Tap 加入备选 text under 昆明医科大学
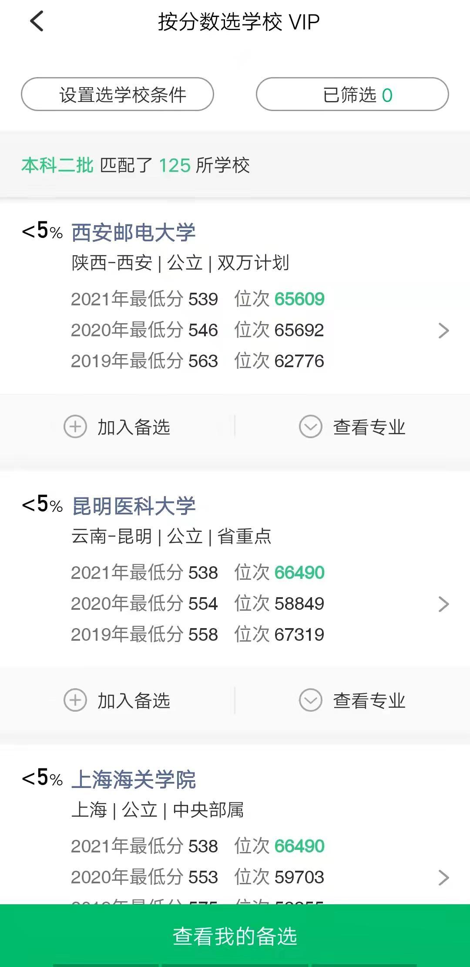 click(x=134, y=701)
